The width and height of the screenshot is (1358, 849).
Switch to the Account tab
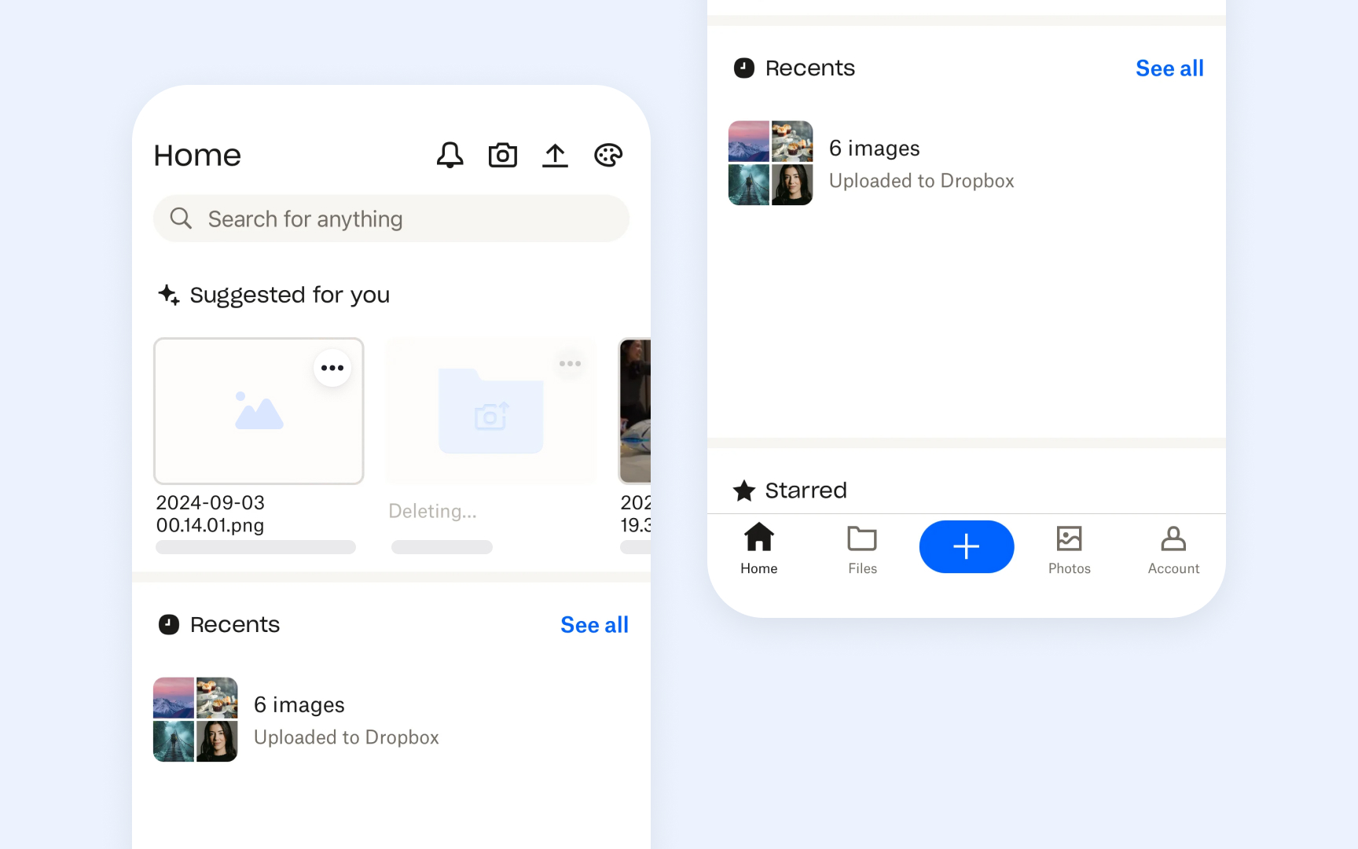click(x=1173, y=549)
